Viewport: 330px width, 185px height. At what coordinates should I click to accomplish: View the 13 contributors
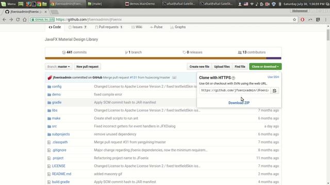pos(252,52)
